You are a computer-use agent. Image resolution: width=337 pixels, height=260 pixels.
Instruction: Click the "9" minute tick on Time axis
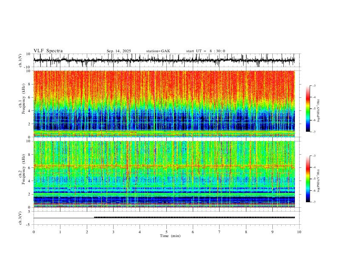coord(272,232)
